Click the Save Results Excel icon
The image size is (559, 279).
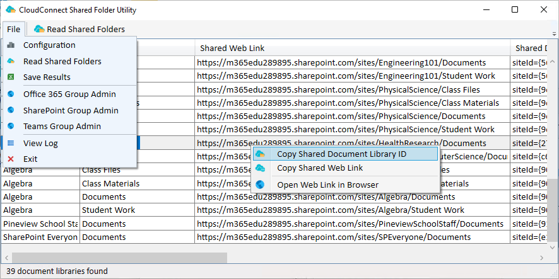tap(11, 77)
